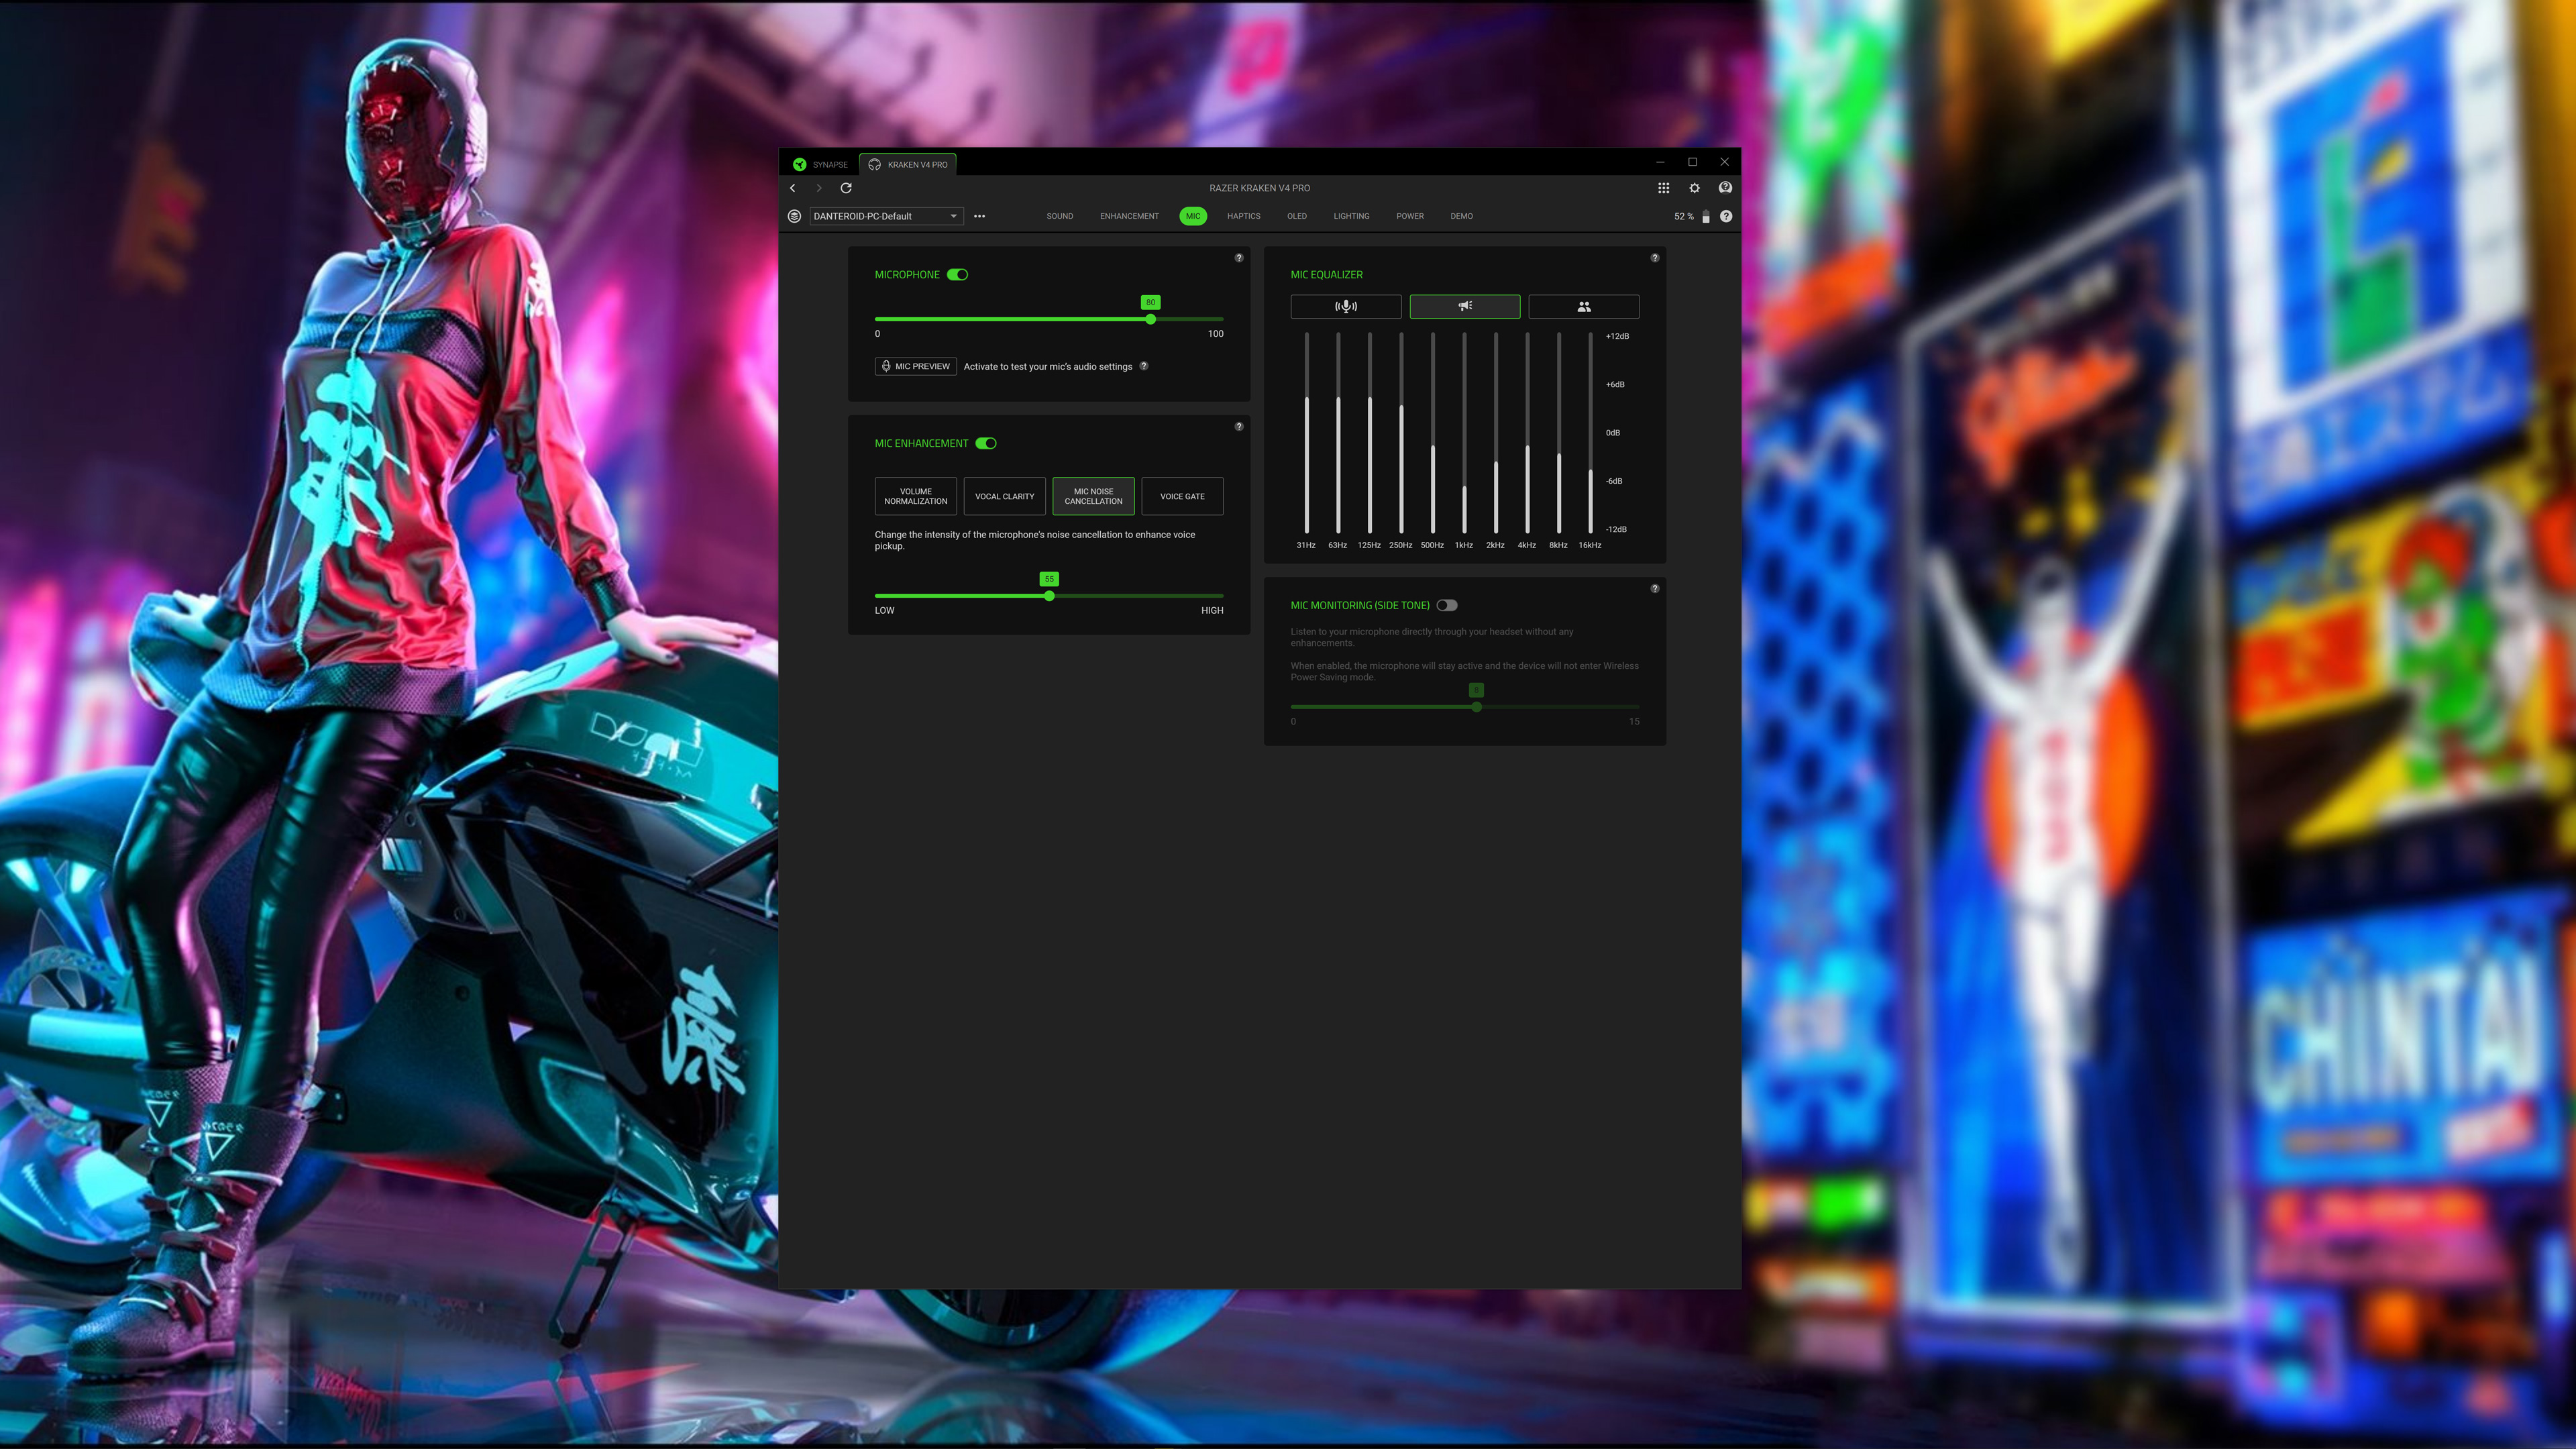Click the LOW label of noise cancellation
Screen dimensions: 2576x1449
(x=885, y=611)
